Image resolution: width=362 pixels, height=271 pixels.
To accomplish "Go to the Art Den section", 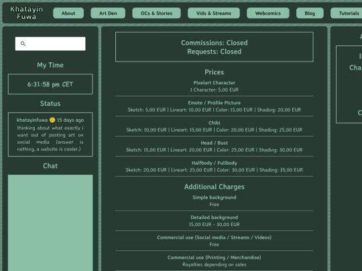I will [108, 13].
